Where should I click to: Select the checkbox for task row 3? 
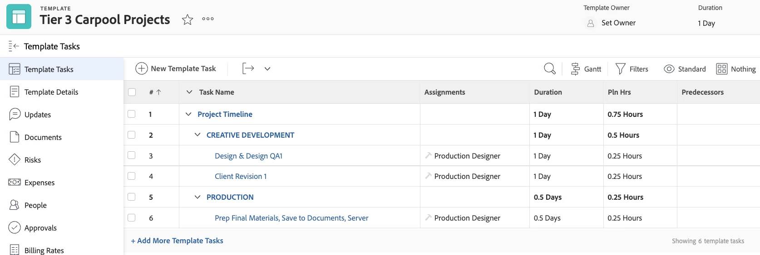tap(132, 155)
